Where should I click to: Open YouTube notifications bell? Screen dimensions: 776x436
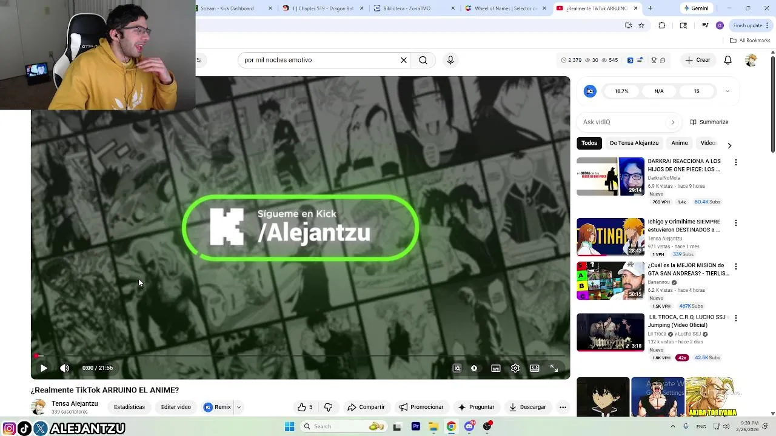coord(728,60)
